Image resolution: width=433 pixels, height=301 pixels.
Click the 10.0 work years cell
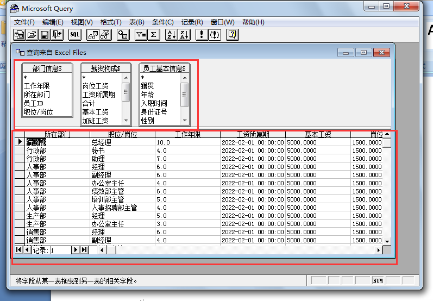[187, 142]
